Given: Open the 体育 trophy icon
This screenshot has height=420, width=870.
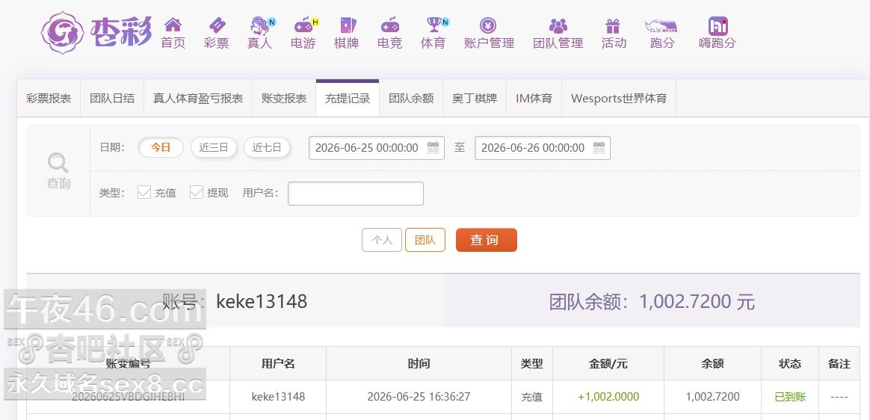Looking at the screenshot, I should 434,25.
